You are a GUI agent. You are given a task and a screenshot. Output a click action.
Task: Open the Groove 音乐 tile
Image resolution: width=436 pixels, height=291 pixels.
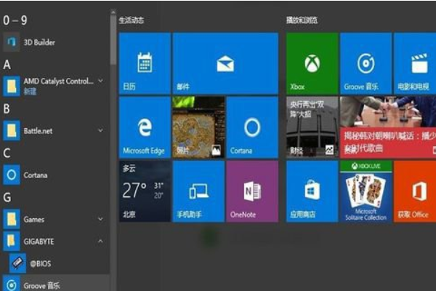coord(366,63)
